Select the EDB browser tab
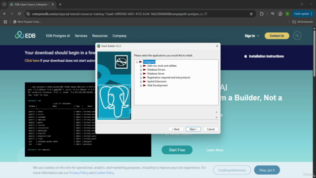316x178 pixels. click(32, 4)
